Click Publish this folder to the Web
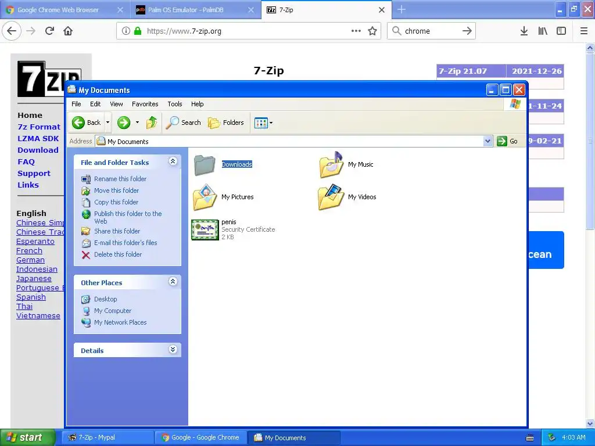The height and width of the screenshot is (446, 595). pyautogui.click(x=128, y=217)
